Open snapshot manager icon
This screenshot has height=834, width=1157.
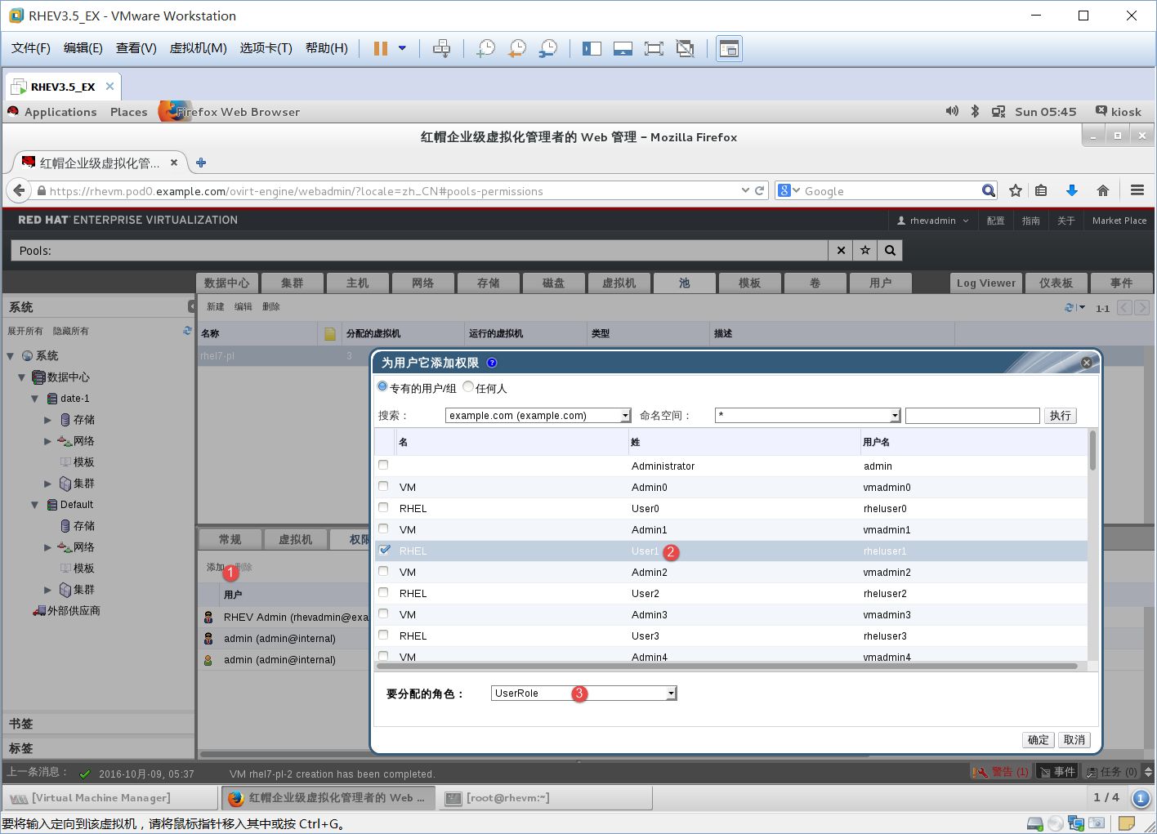coord(548,48)
